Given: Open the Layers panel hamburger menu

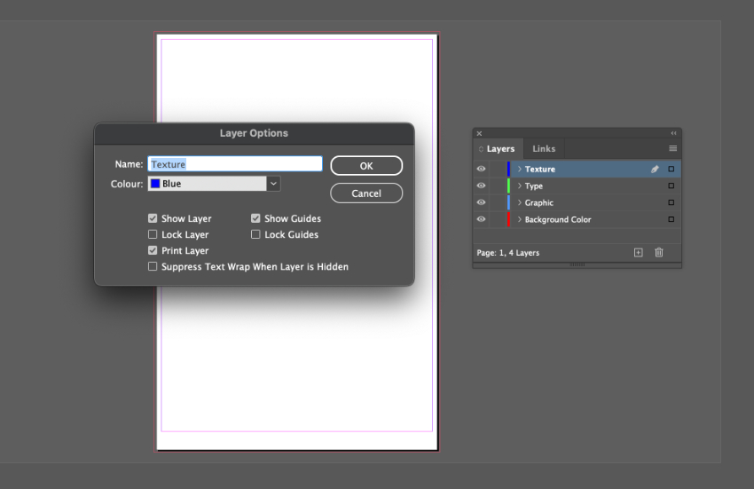Looking at the screenshot, I should [x=672, y=148].
